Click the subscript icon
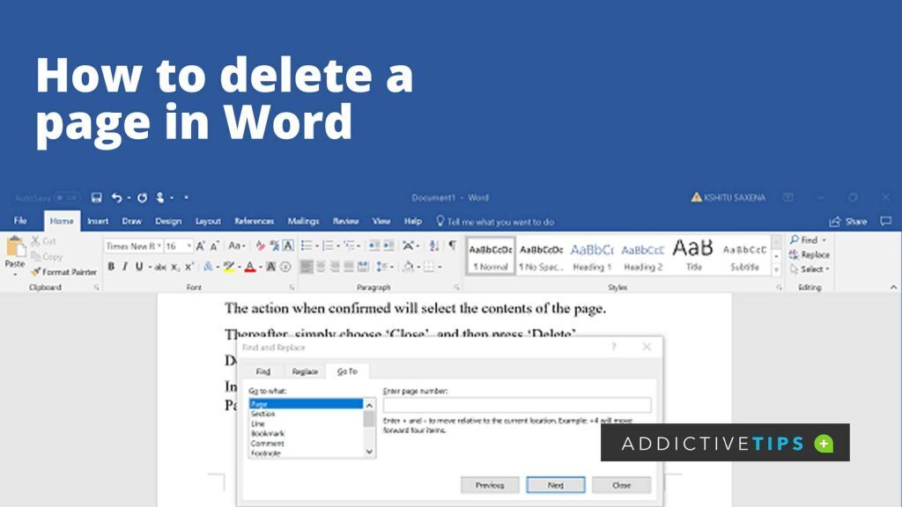Image resolution: width=902 pixels, height=507 pixels. coord(174,267)
